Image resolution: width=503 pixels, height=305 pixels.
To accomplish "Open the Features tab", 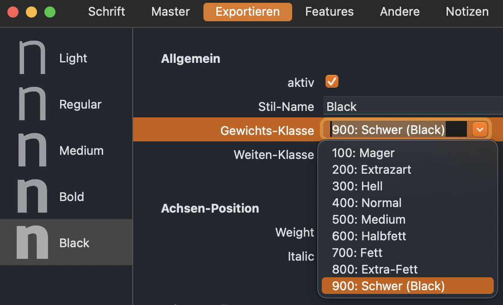I will 329,12.
